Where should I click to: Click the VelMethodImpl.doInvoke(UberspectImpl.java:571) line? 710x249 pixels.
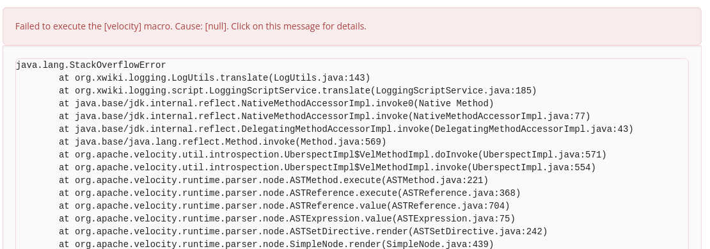(x=333, y=155)
